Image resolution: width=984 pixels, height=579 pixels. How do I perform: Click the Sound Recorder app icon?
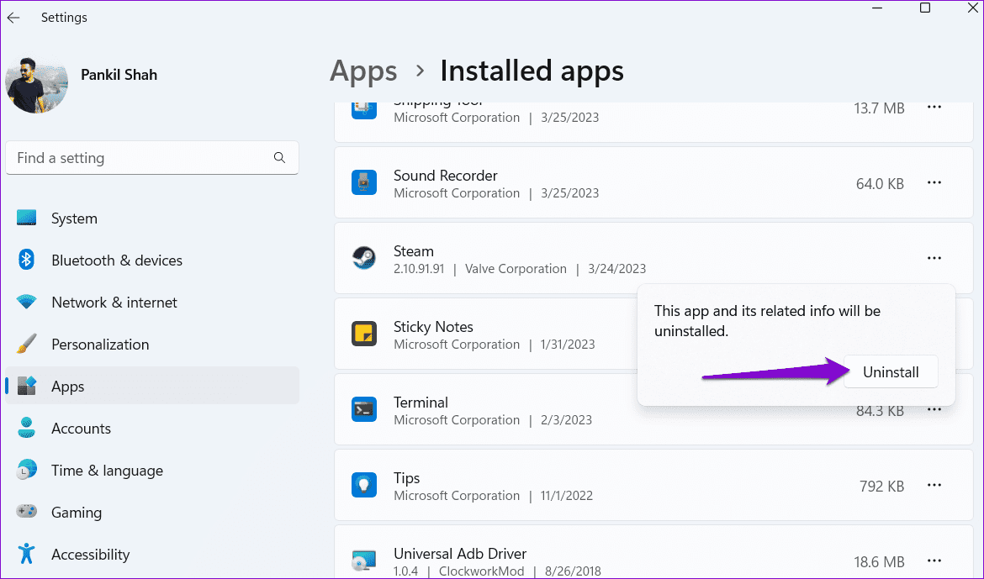[363, 182]
